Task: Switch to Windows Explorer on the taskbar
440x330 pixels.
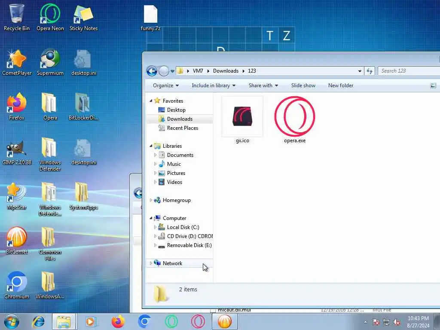Action: (x=64, y=321)
